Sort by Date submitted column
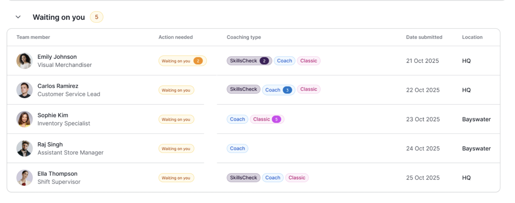 (x=424, y=37)
